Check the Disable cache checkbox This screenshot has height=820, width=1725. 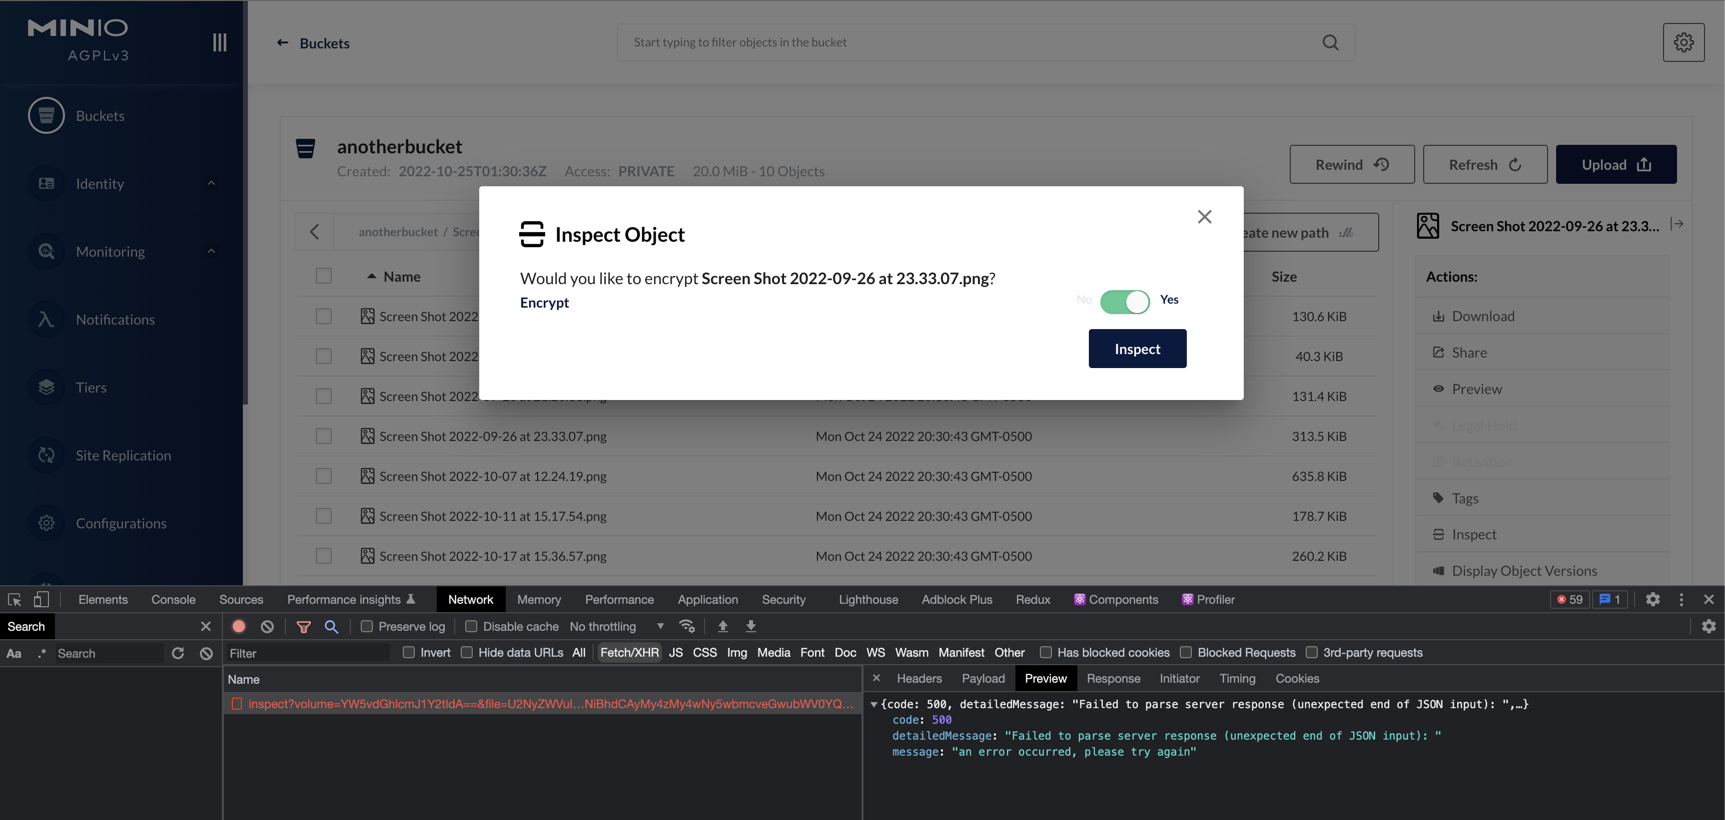[471, 627]
